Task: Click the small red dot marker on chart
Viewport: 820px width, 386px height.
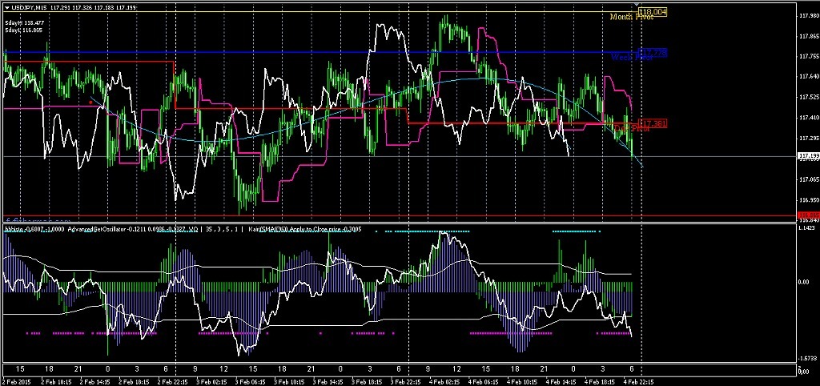Action: coord(91,103)
